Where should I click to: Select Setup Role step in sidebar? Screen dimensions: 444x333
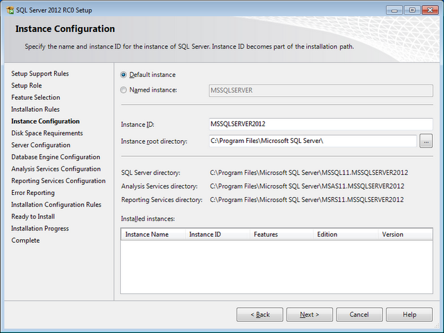(26, 85)
